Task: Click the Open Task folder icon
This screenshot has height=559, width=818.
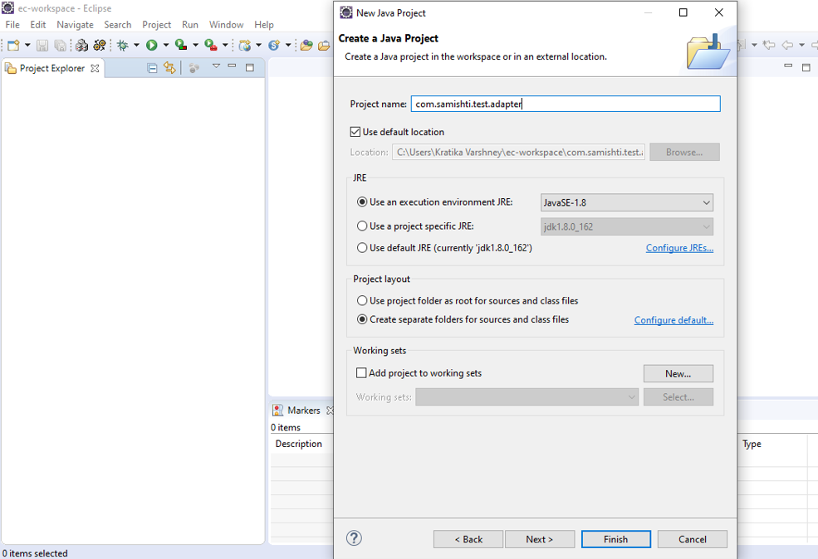Action: pos(324,46)
